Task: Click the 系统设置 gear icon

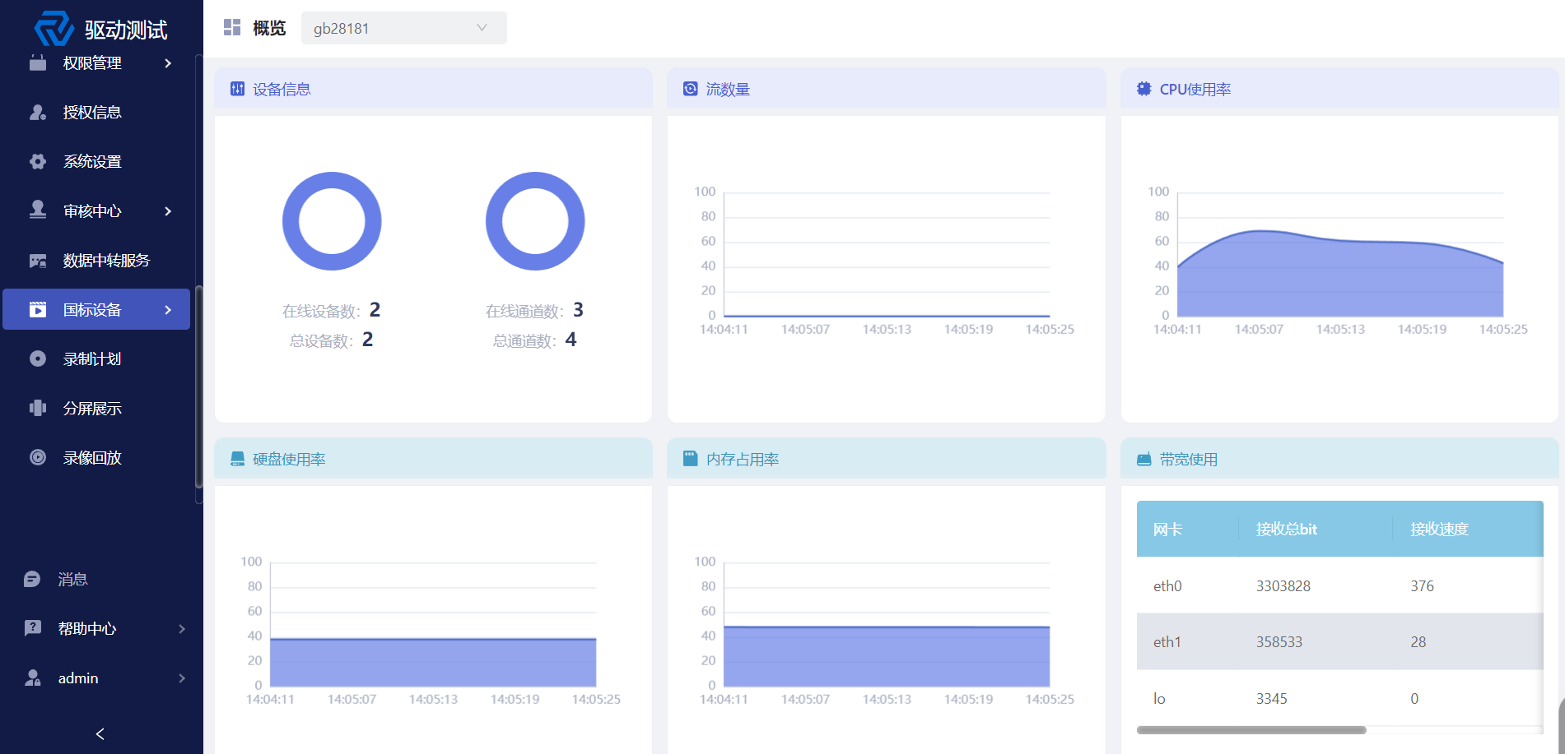Action: (x=38, y=162)
